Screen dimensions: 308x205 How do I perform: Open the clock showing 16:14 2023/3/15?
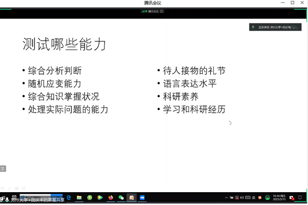[279, 198]
